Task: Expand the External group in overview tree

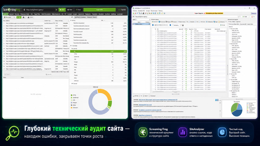Action: [x=72, y=84]
